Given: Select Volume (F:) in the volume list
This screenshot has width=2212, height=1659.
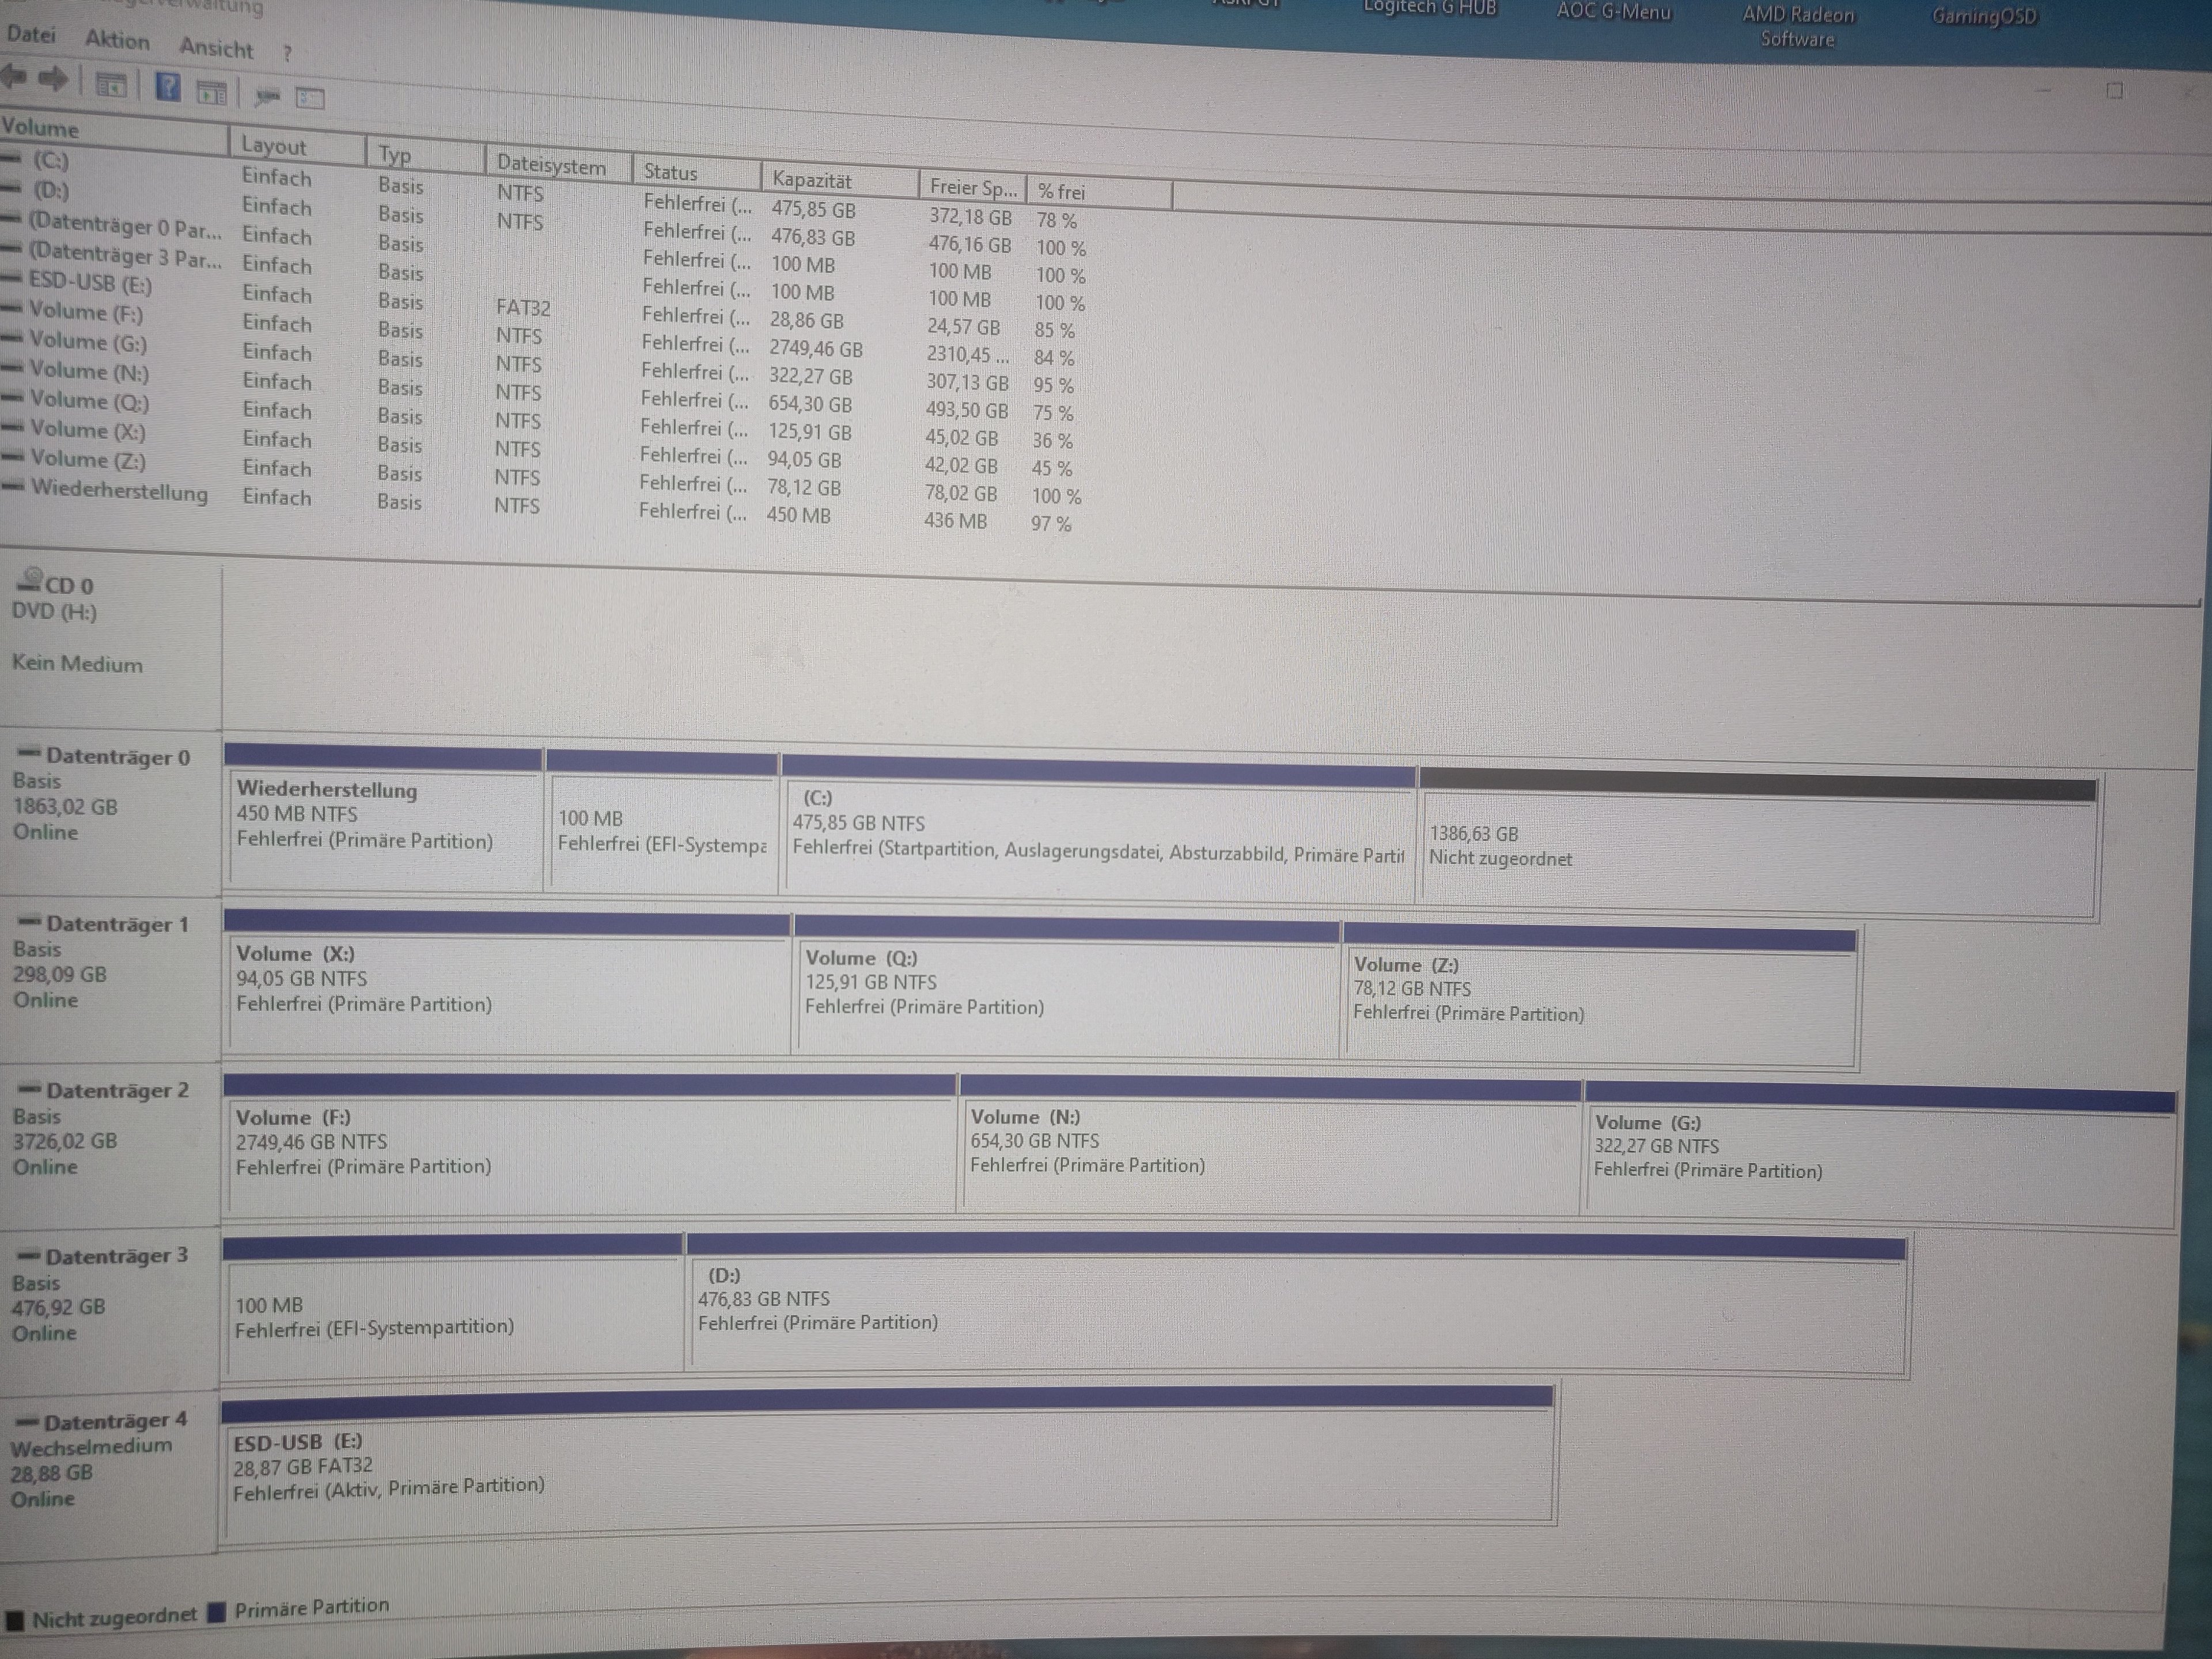Looking at the screenshot, I should point(86,313).
